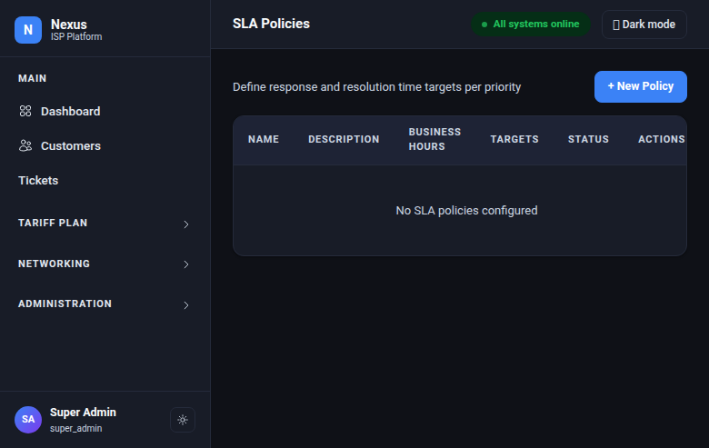Click the SA user avatar

28,420
